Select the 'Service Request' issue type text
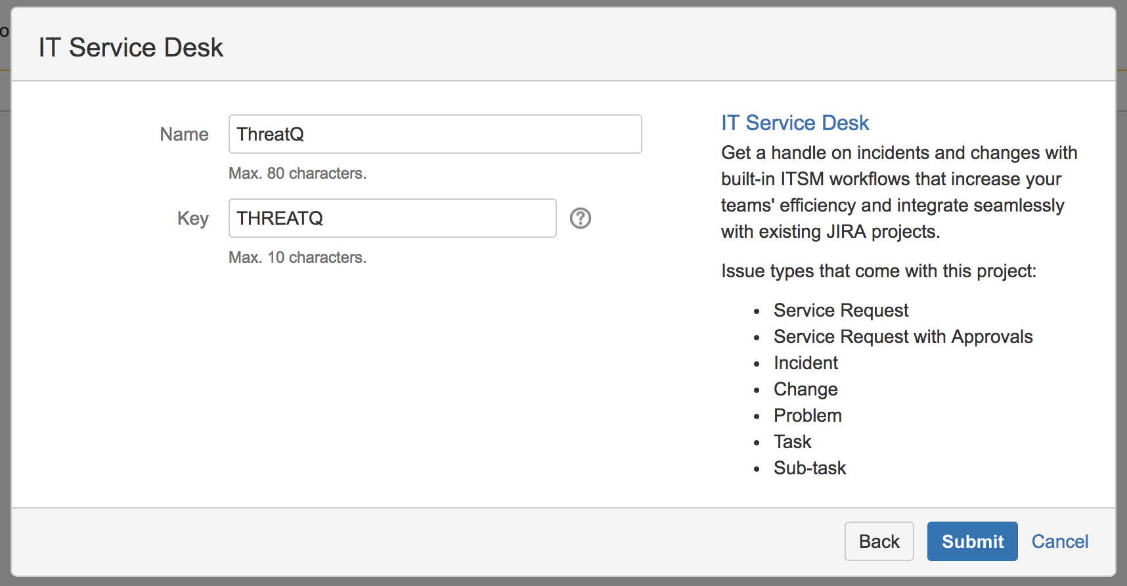 tap(841, 310)
